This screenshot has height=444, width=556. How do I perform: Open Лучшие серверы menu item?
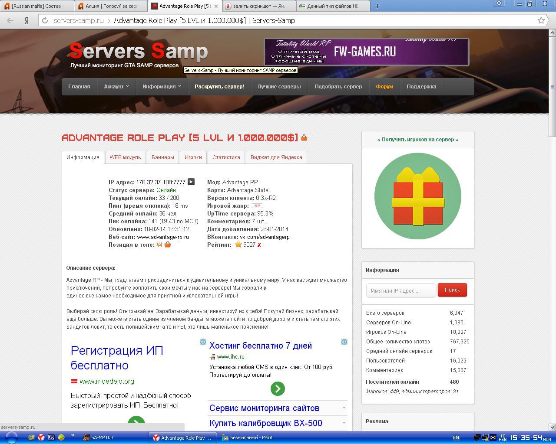[279, 86]
